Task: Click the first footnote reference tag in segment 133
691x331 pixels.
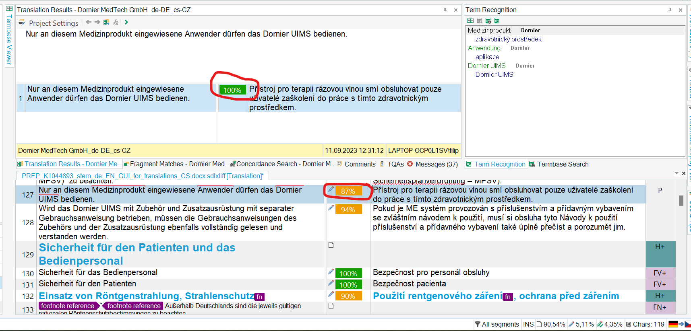Action: pos(69,306)
